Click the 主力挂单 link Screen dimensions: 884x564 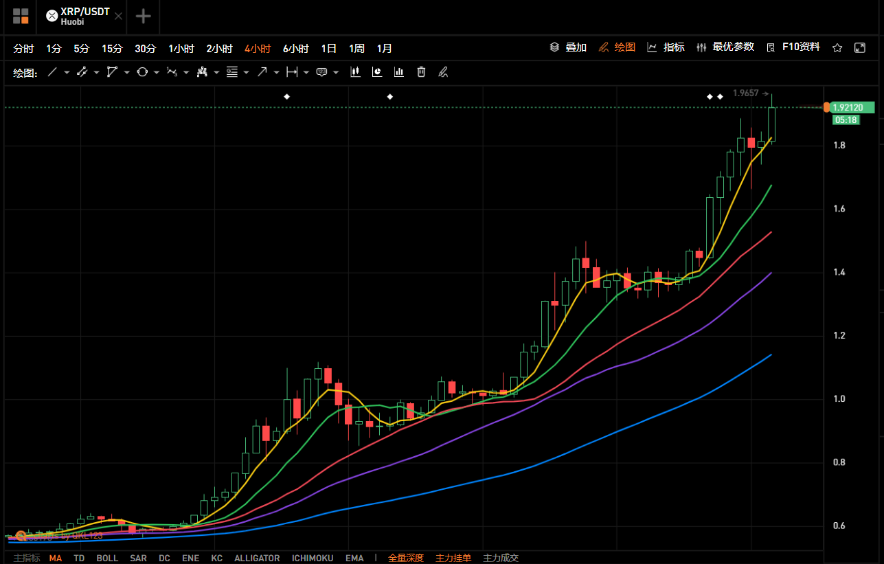tap(453, 558)
